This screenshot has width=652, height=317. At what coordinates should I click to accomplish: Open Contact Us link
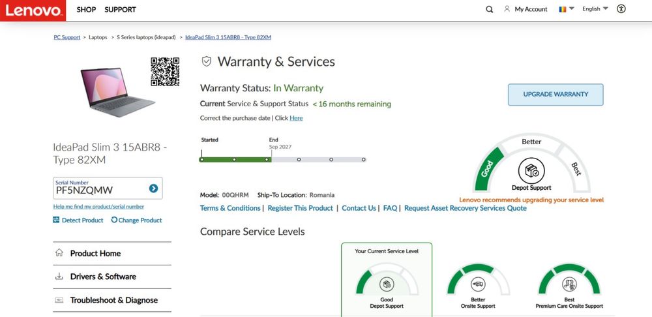359,208
